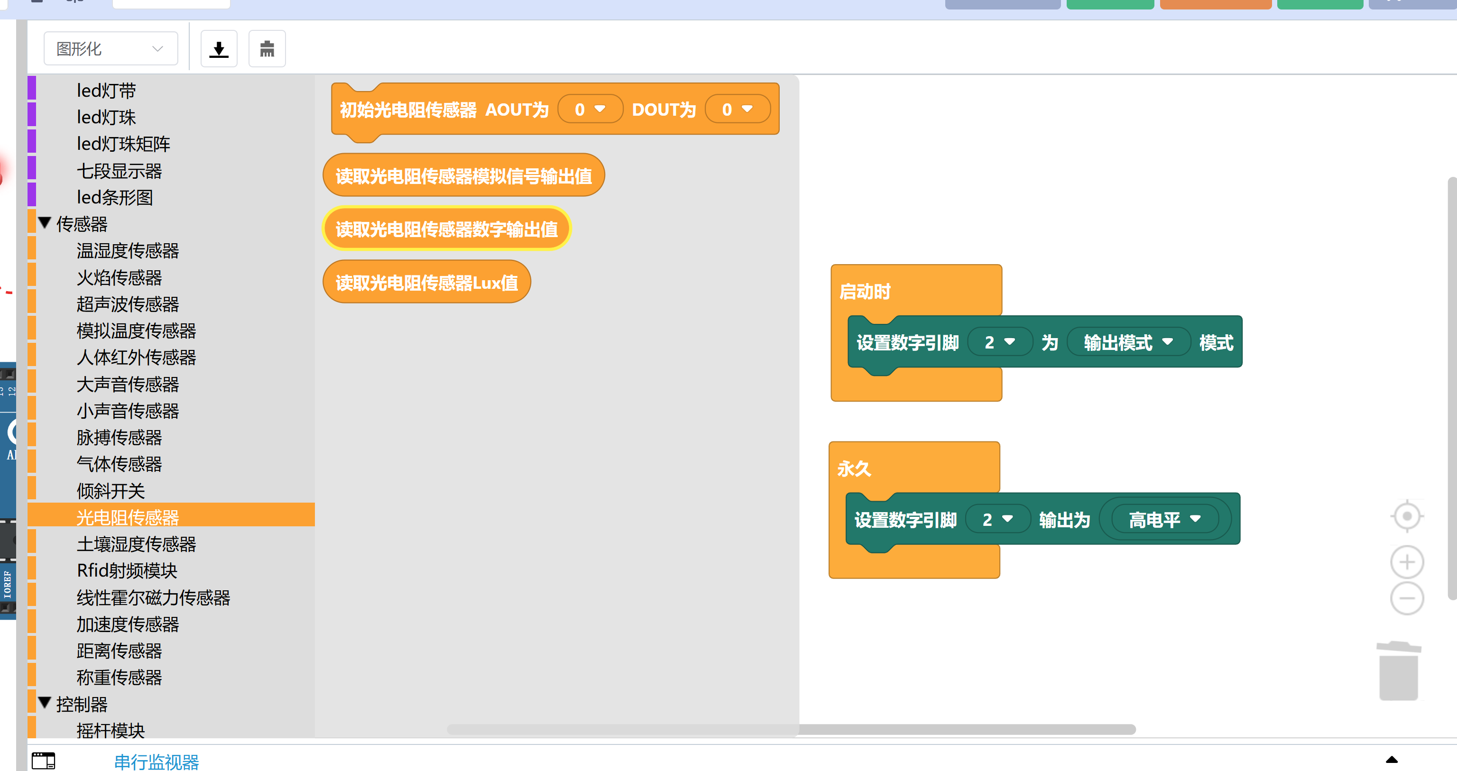Zoom out with the minus icon
Viewport: 1457px width, 771px height.
[1407, 598]
